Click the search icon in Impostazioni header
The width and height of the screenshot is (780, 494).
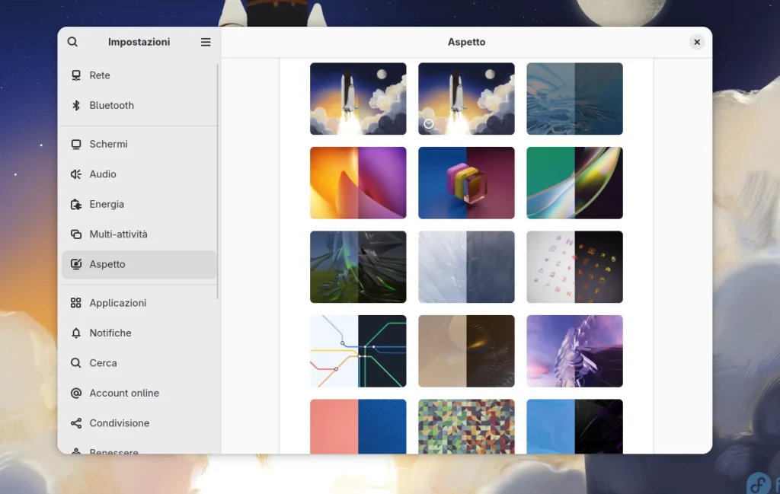(72, 42)
